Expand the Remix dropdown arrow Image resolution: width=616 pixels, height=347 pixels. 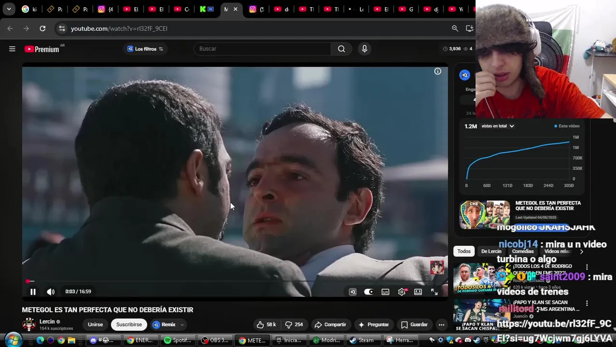182,325
